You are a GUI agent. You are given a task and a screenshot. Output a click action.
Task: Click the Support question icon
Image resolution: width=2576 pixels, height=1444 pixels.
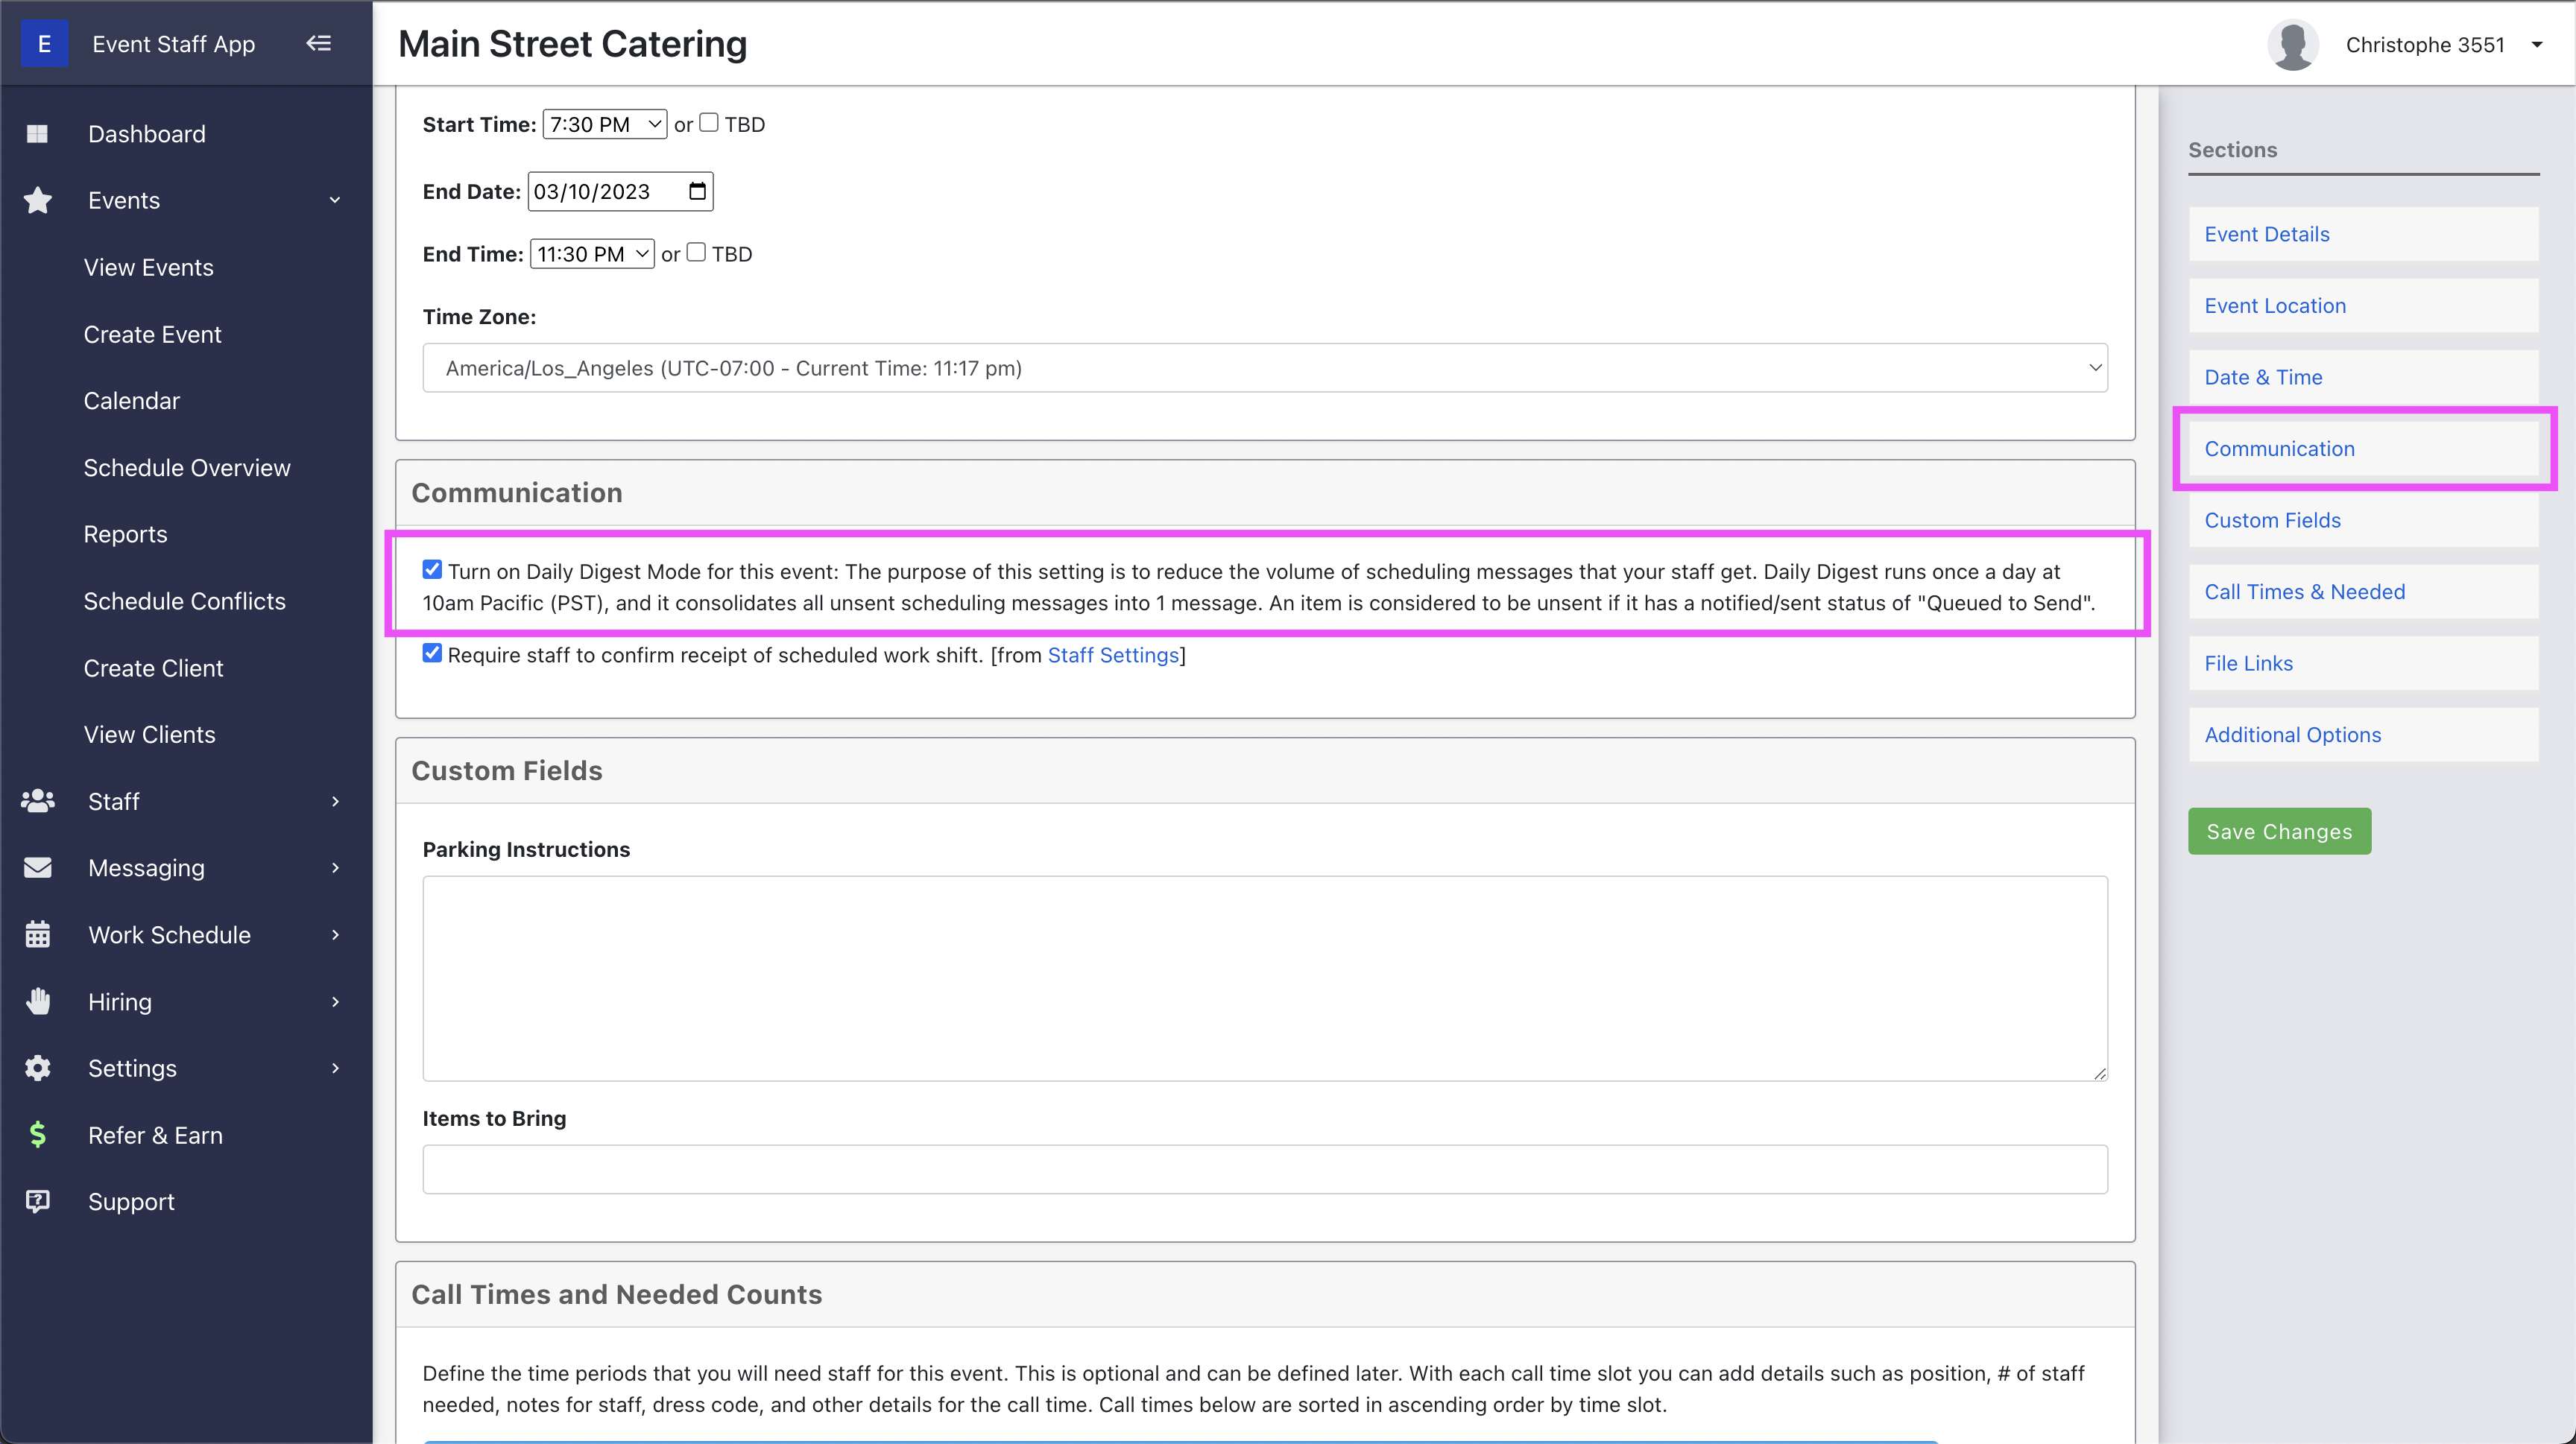37,1201
